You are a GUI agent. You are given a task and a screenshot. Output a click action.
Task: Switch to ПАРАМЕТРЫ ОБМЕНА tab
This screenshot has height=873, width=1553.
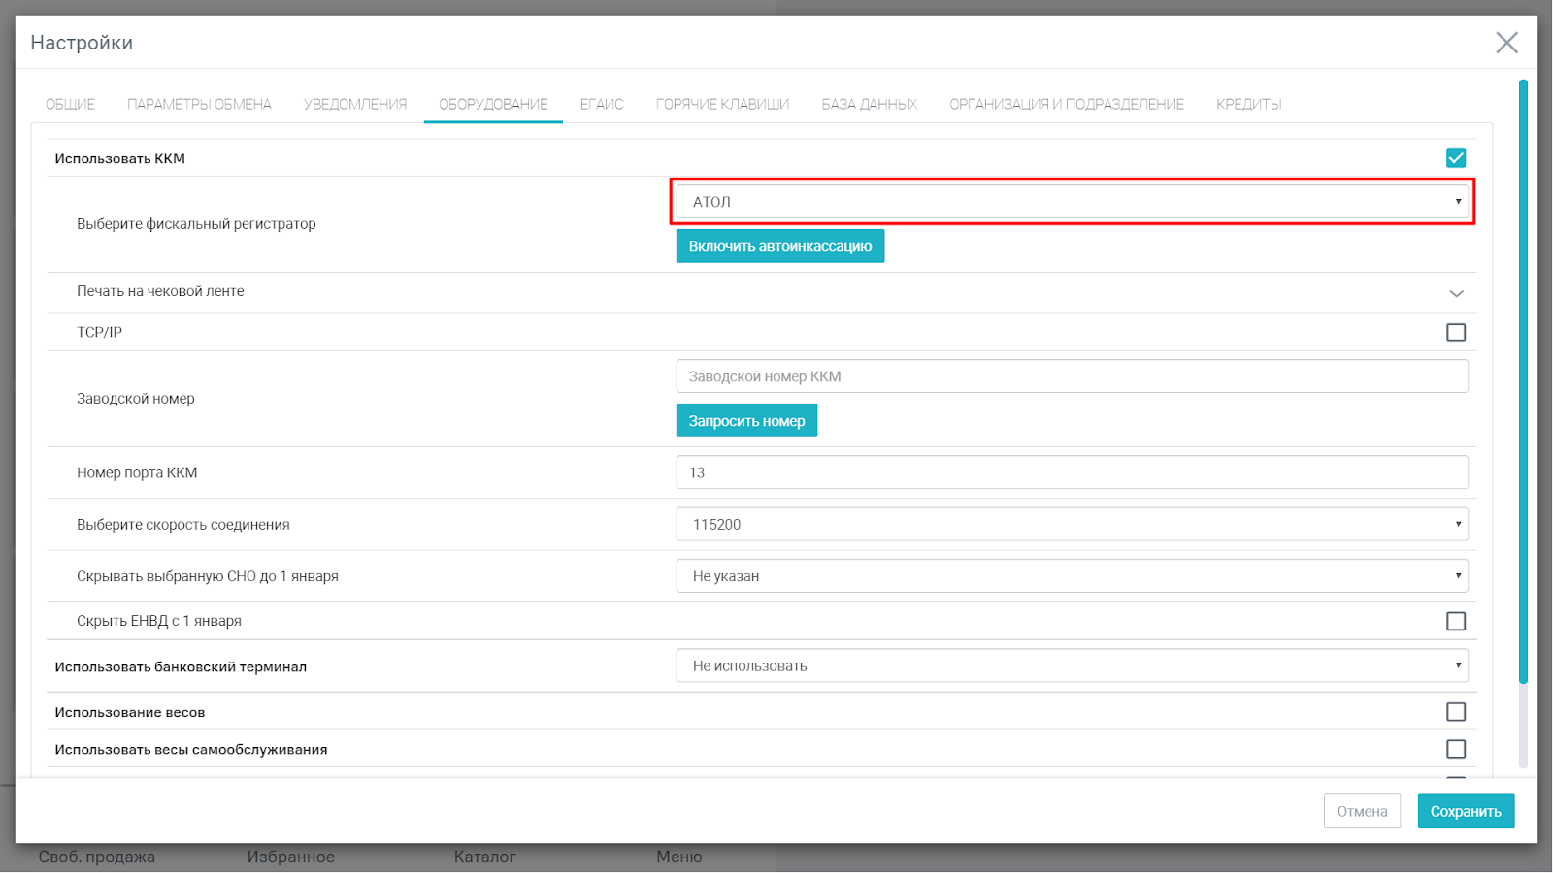point(199,104)
